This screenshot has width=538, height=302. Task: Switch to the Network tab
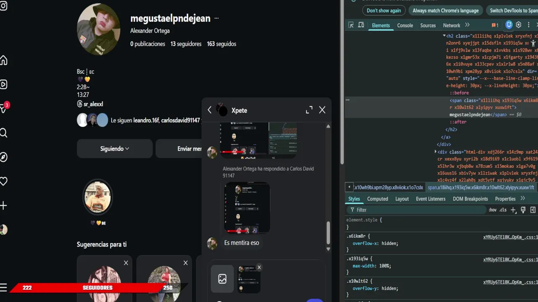tap(451, 25)
